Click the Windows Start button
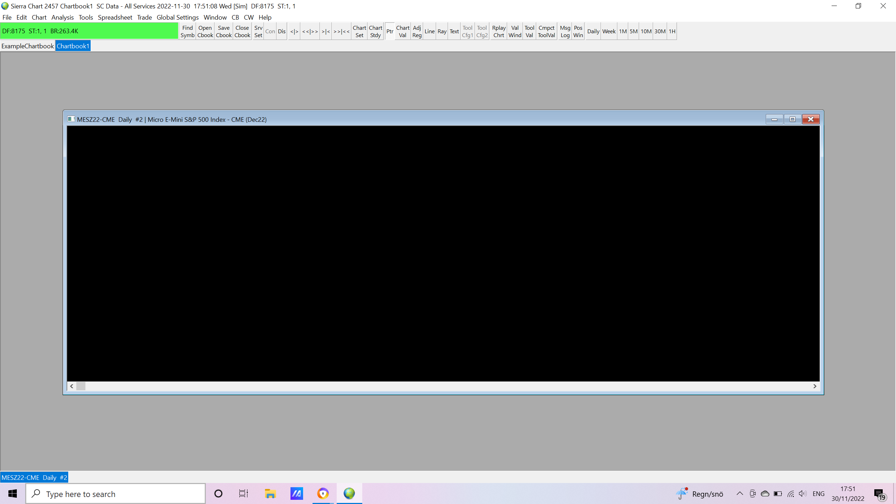The image size is (896, 504). (x=13, y=493)
